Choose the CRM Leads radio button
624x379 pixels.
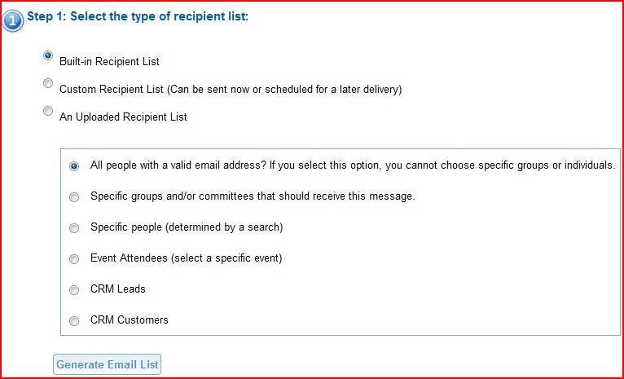pyautogui.click(x=74, y=290)
